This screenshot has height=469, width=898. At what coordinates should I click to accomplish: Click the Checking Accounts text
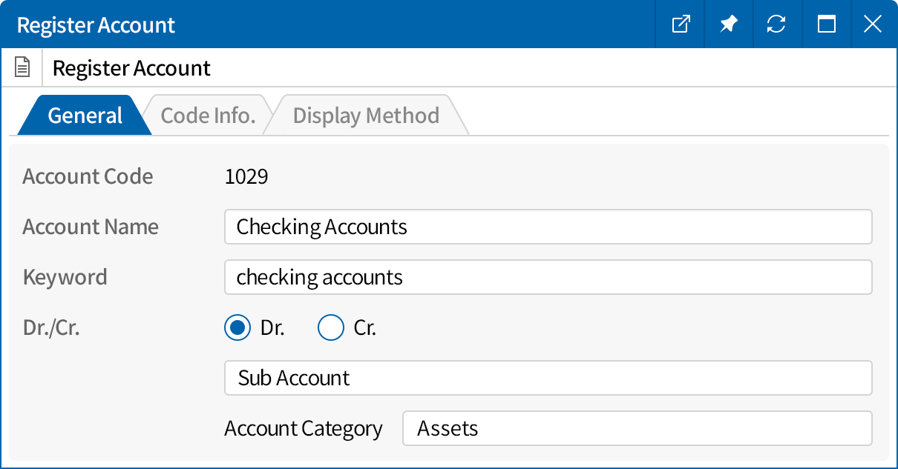[321, 227]
